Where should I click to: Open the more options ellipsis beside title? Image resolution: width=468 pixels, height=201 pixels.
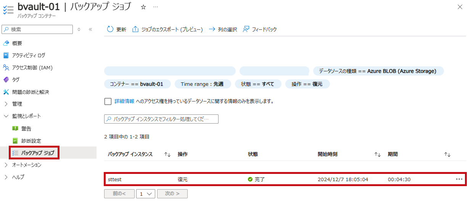point(155,7)
